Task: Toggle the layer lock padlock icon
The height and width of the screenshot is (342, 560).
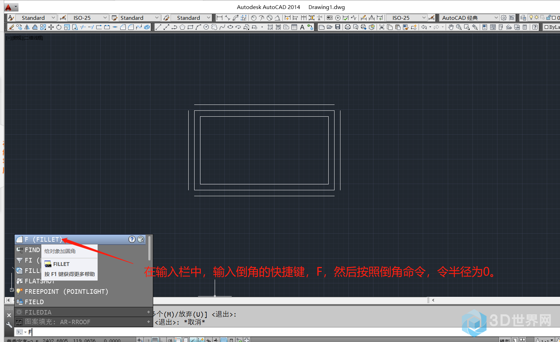Action: [x=548, y=18]
